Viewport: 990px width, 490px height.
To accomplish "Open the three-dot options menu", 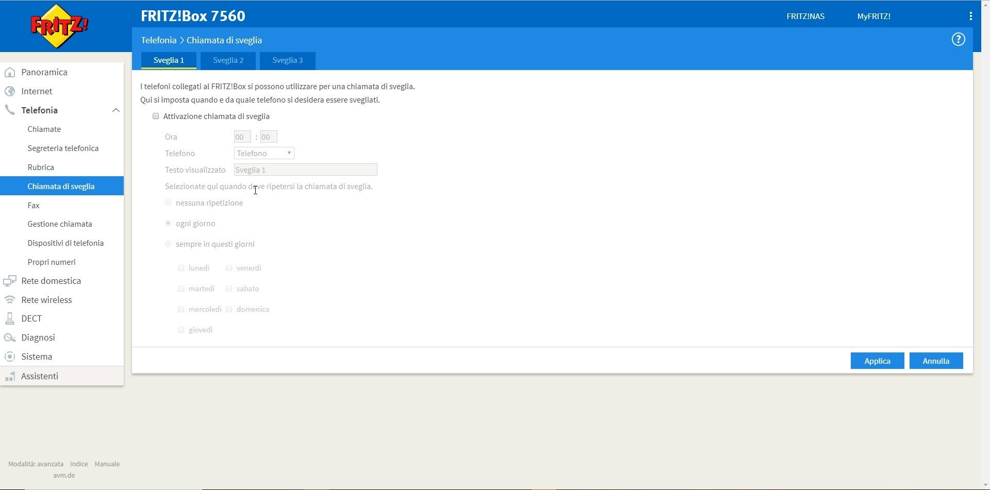I will [970, 16].
